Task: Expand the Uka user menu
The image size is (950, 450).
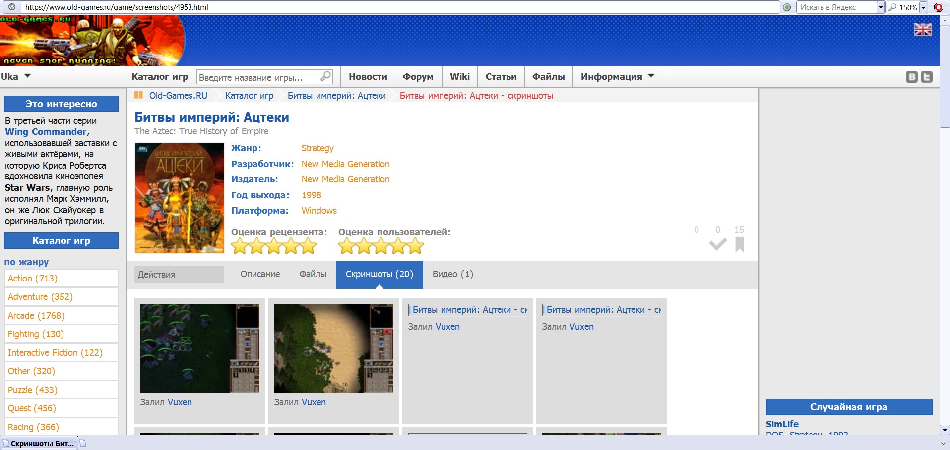Action: click(16, 76)
